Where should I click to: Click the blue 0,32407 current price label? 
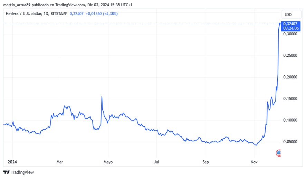(x=291, y=24)
